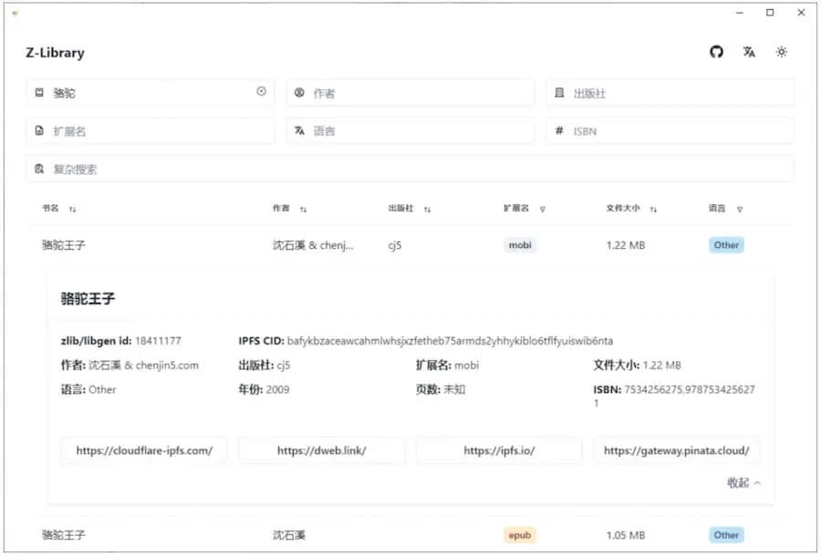Click the publisher icon beside 出版社 field

click(561, 92)
